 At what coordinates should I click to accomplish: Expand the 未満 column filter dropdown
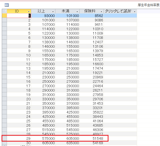[77, 12]
